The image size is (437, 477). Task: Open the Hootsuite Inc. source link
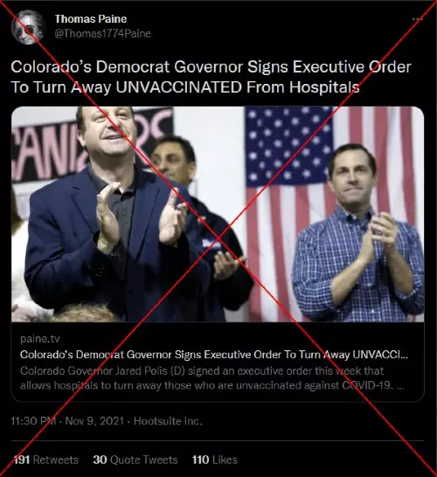tap(168, 421)
